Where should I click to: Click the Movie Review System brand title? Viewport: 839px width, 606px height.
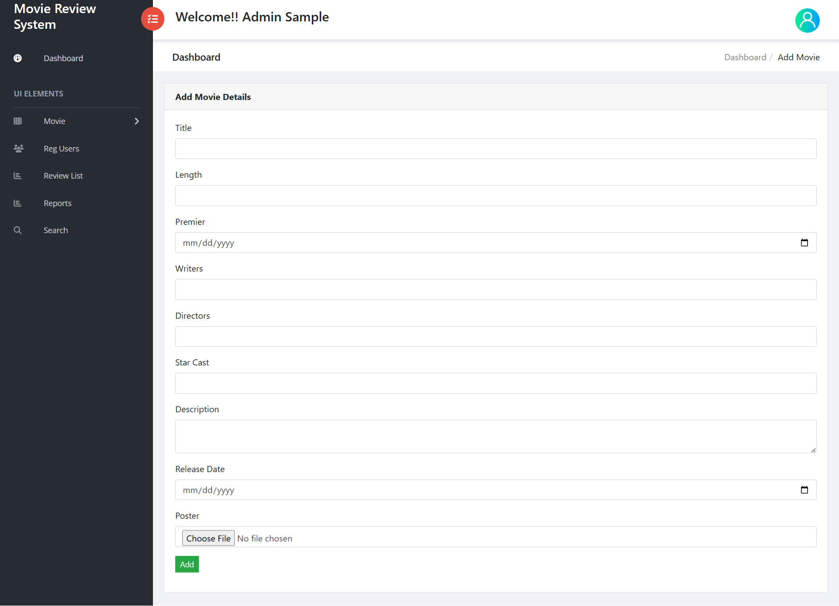click(x=55, y=17)
